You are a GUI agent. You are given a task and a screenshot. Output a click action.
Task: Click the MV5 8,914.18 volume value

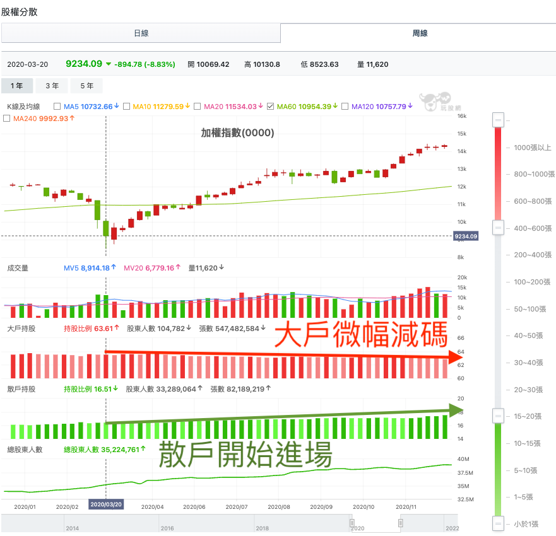point(90,268)
